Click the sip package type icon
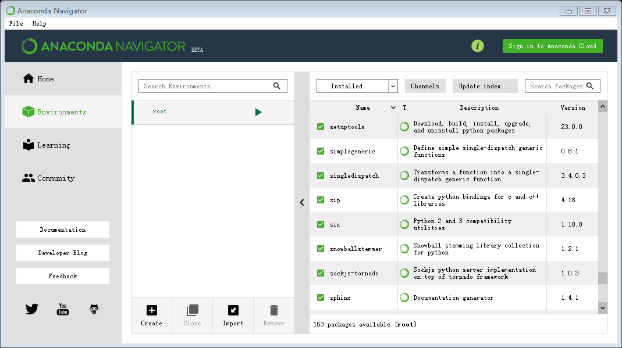Image resolution: width=622 pixels, height=348 pixels. click(404, 200)
